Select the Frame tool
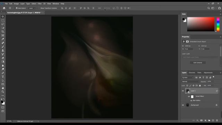The image size is (222, 125). [3, 35]
